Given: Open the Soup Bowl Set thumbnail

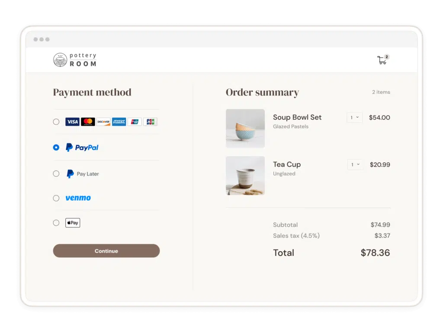Looking at the screenshot, I should [x=245, y=128].
